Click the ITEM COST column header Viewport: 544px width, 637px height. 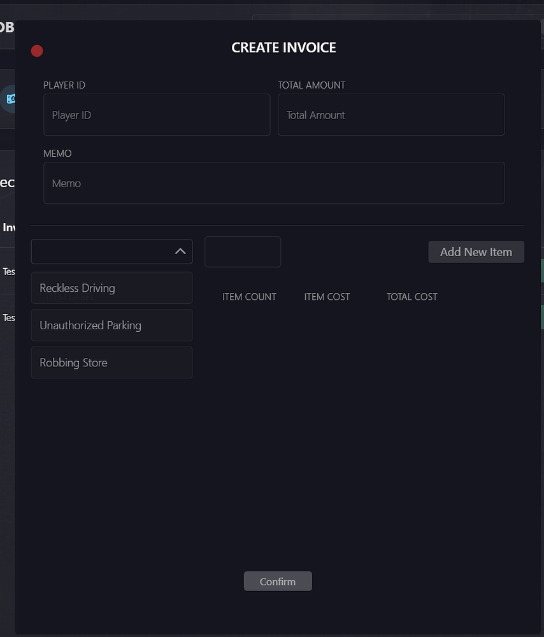coord(327,296)
